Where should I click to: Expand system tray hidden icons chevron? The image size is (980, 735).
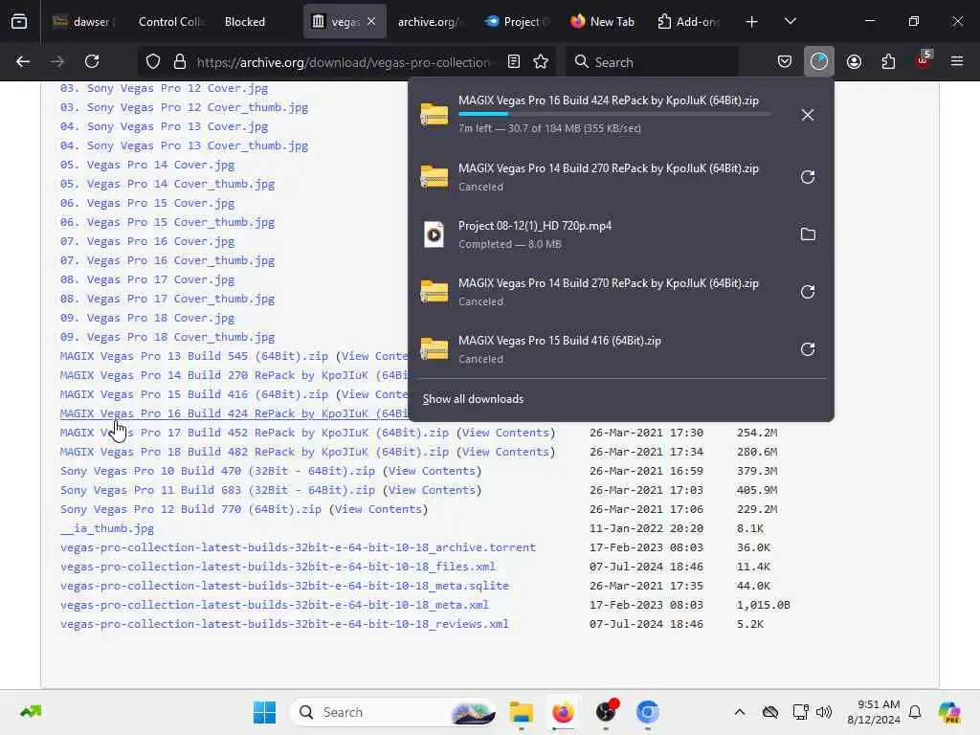[740, 712]
